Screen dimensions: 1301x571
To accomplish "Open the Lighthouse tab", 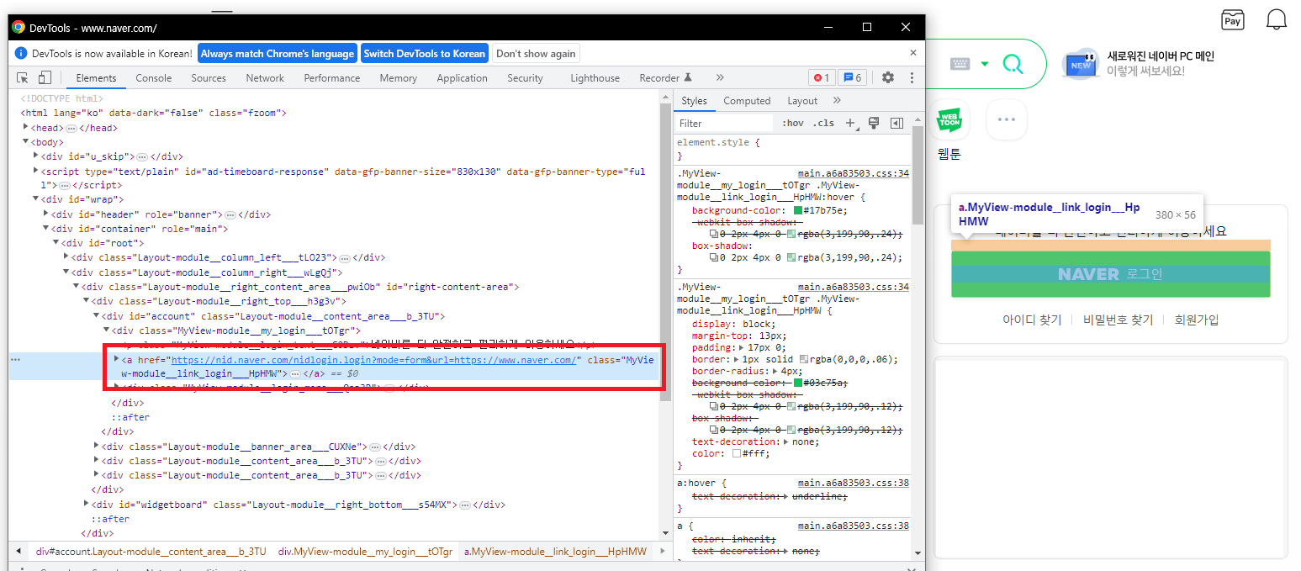I will point(595,77).
